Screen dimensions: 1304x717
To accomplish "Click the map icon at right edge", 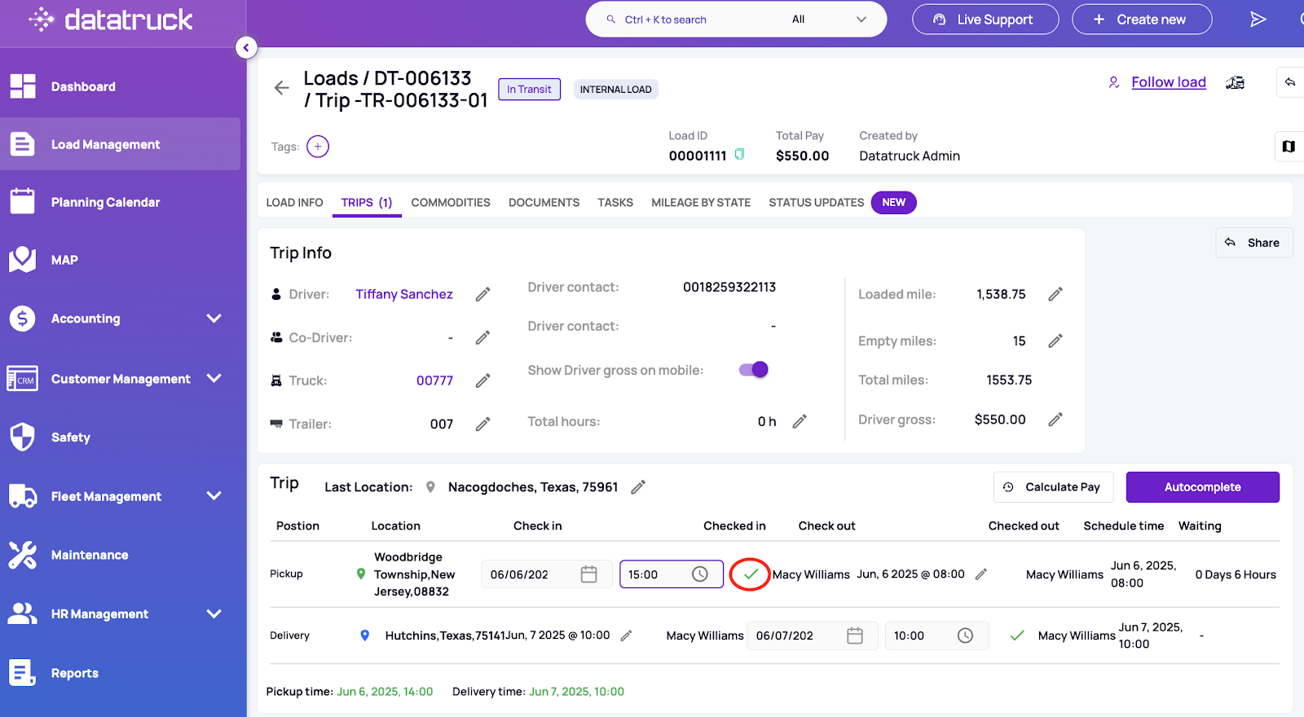I will (x=1289, y=147).
